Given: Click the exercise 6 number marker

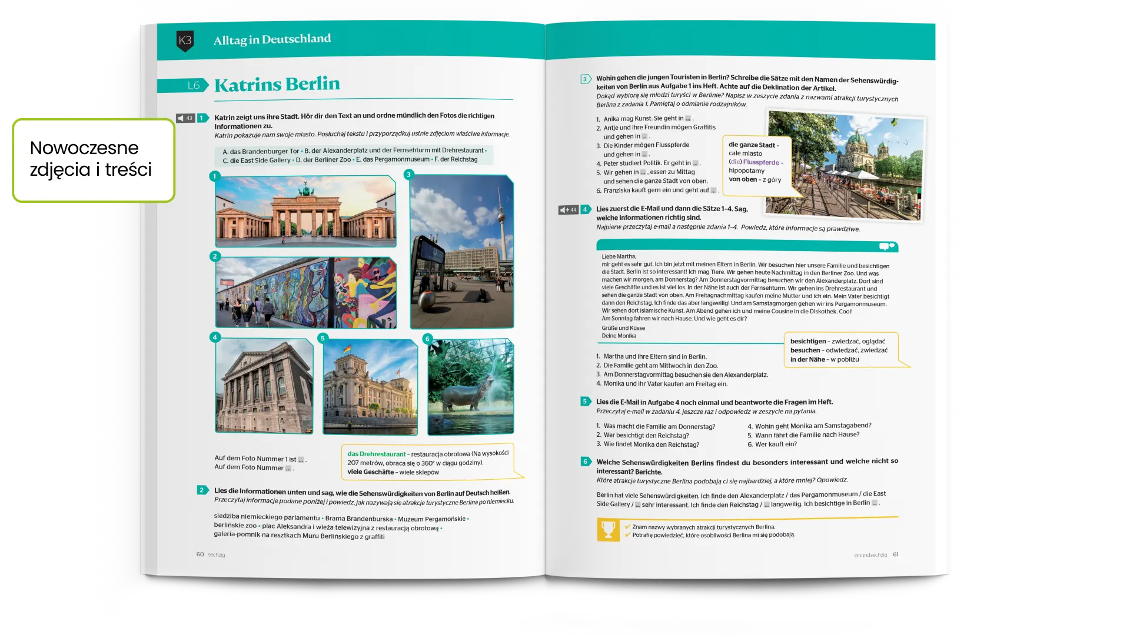Looking at the screenshot, I should (585, 462).
